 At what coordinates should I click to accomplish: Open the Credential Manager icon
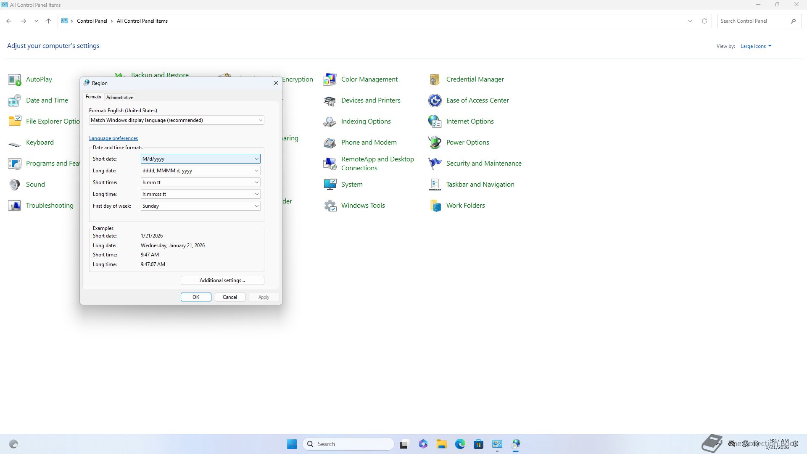tap(435, 79)
